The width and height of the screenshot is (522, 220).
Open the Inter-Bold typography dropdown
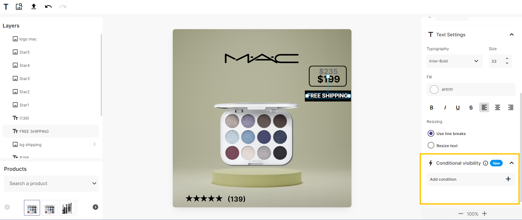454,61
